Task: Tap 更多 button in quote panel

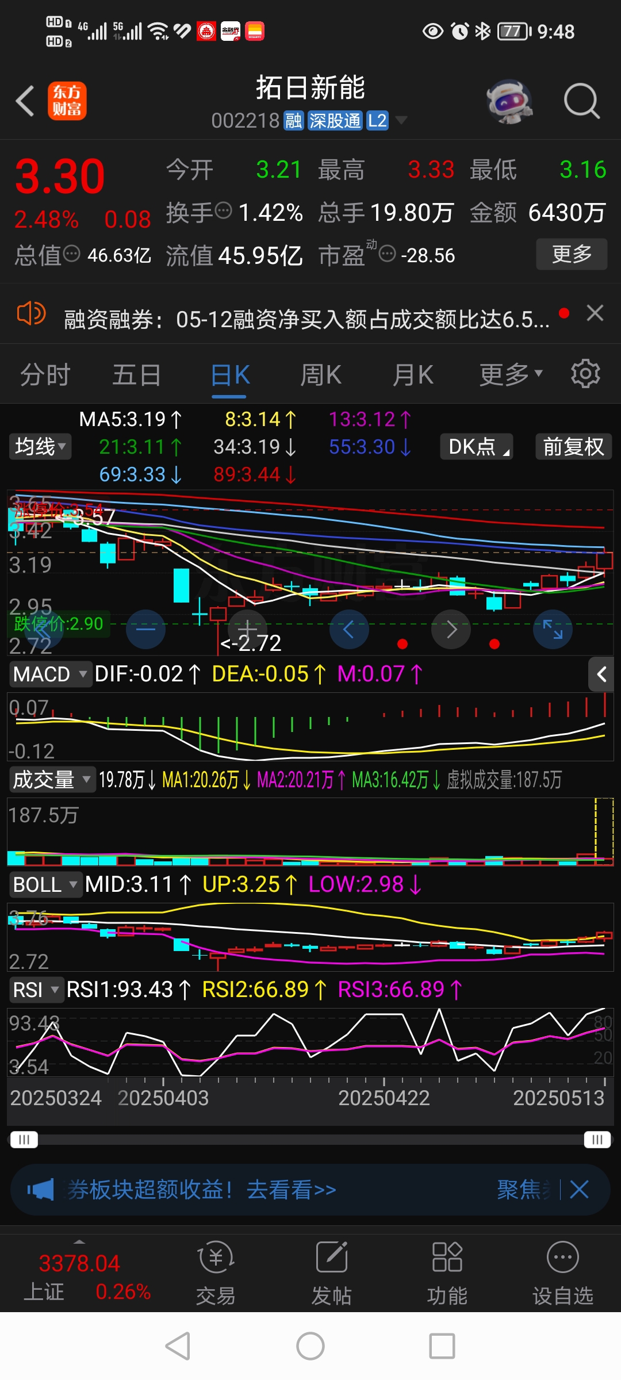Action: tap(572, 254)
